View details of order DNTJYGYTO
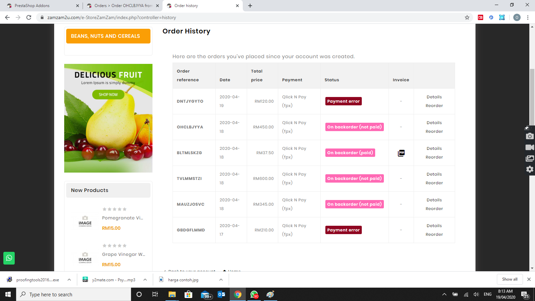This screenshot has width=535, height=301. click(434, 97)
